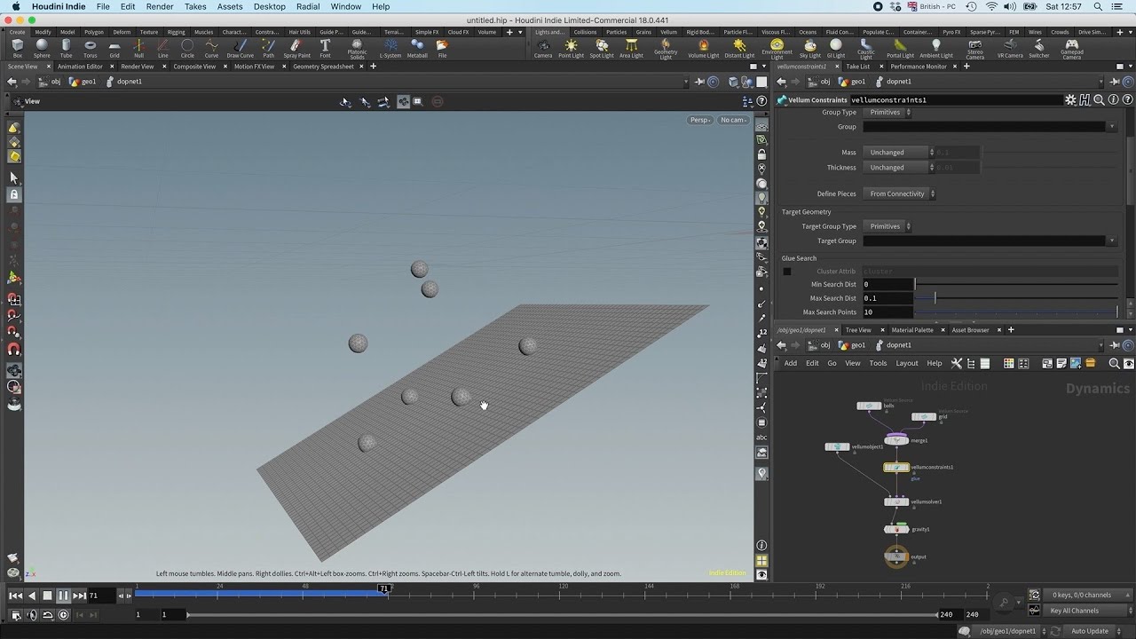Add a Sky Light from shelf

coord(810,48)
